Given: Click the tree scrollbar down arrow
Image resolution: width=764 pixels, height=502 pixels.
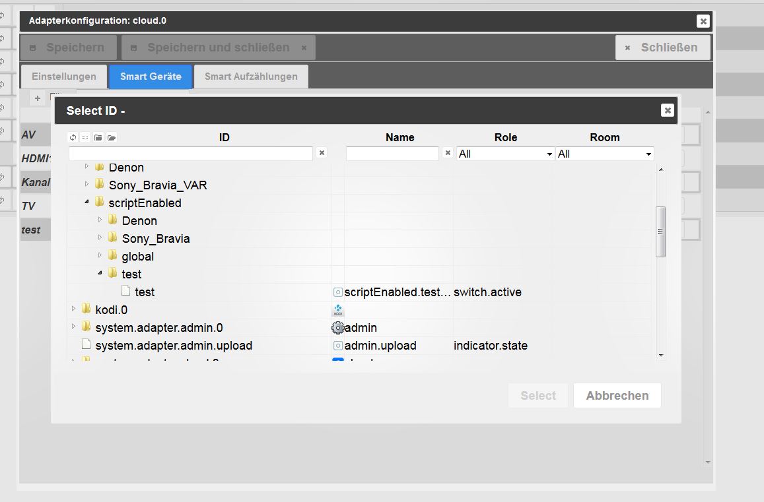Looking at the screenshot, I should click(x=661, y=356).
